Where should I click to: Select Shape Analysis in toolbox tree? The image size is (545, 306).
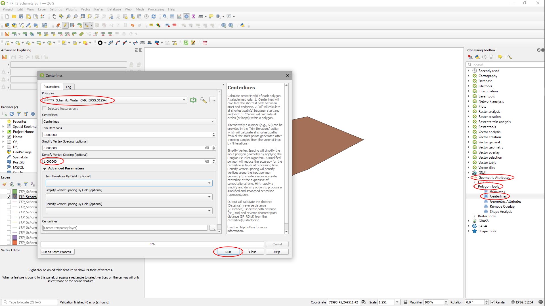[x=501, y=212]
